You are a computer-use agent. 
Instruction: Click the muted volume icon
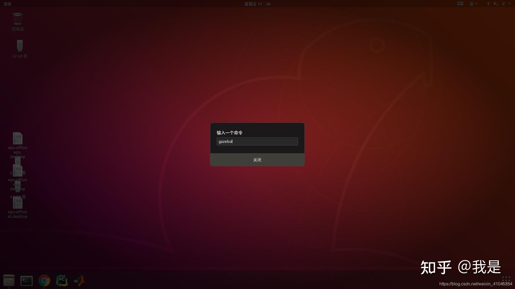click(496, 4)
